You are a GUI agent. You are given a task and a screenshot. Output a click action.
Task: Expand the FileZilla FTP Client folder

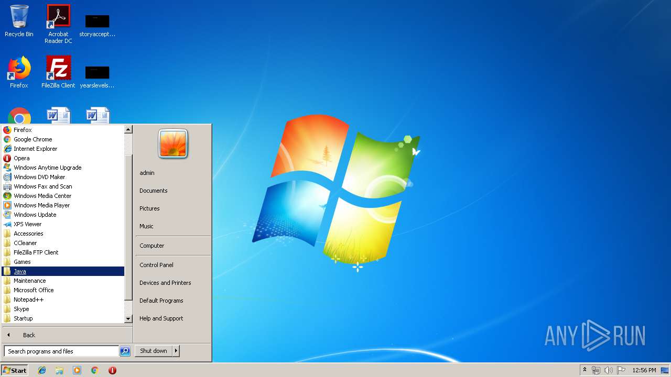pyautogui.click(x=63, y=252)
